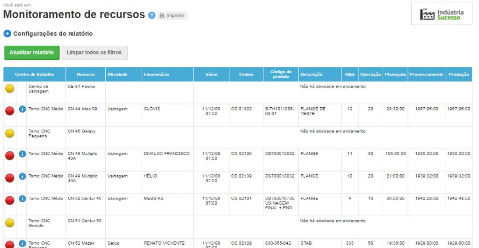The image size is (479, 248).
Task: Click the Atualizar relatório button
Action: coord(32,53)
